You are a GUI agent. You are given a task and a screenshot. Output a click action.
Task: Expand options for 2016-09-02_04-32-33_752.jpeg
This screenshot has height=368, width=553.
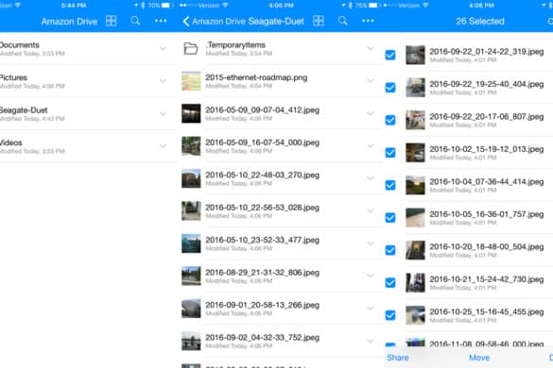tap(370, 341)
